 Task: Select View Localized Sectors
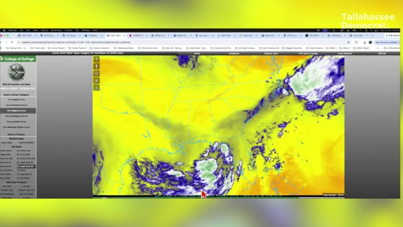16,122
